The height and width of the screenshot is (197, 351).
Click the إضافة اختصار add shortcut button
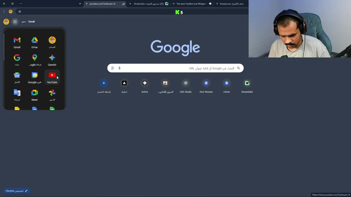tap(104, 86)
